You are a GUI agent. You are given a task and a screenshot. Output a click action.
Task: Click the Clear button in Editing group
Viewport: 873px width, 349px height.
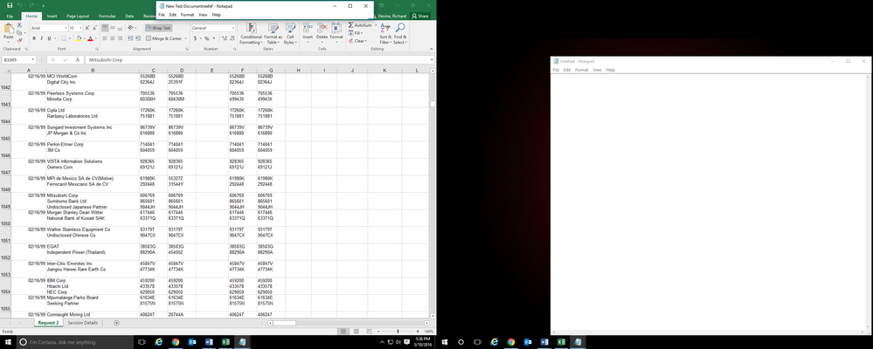(357, 40)
